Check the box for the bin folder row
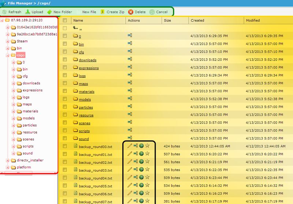Screen dimensions: 293x204 (x=65, y=44)
